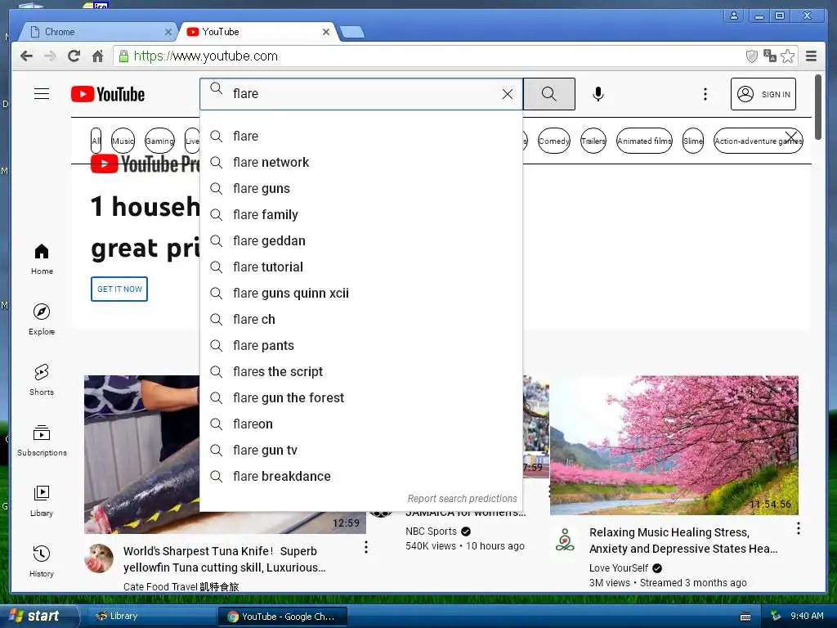The height and width of the screenshot is (628, 837).
Task: Click in the YouTube search input field
Action: pyautogui.click(x=363, y=94)
